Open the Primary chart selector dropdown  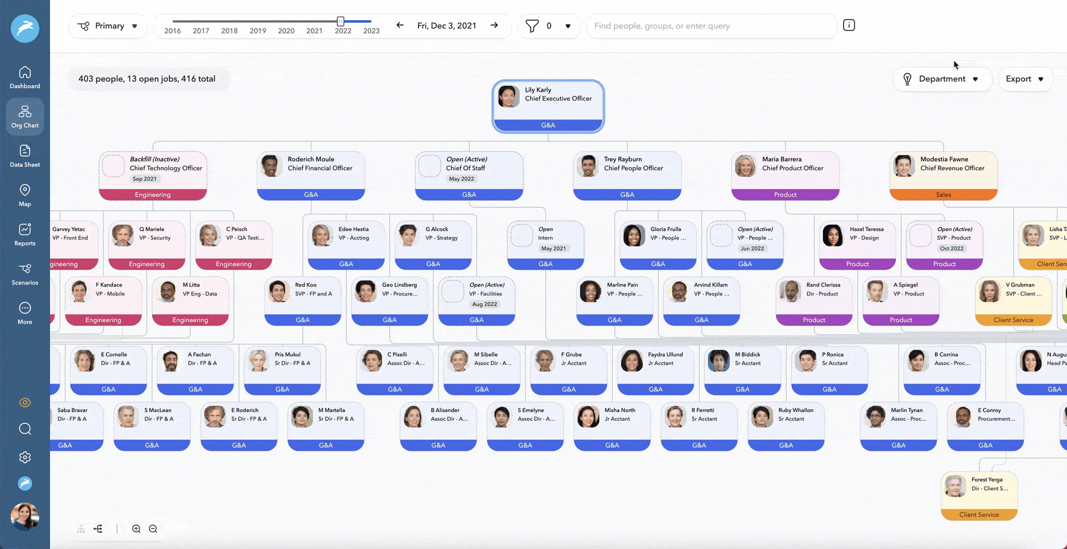107,26
